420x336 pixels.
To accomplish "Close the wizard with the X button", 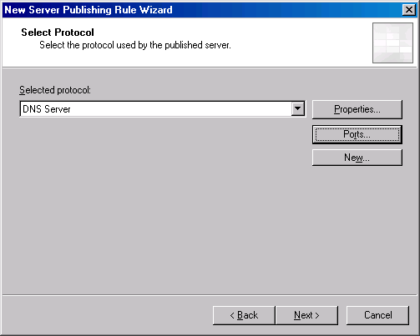I will (x=409, y=10).
